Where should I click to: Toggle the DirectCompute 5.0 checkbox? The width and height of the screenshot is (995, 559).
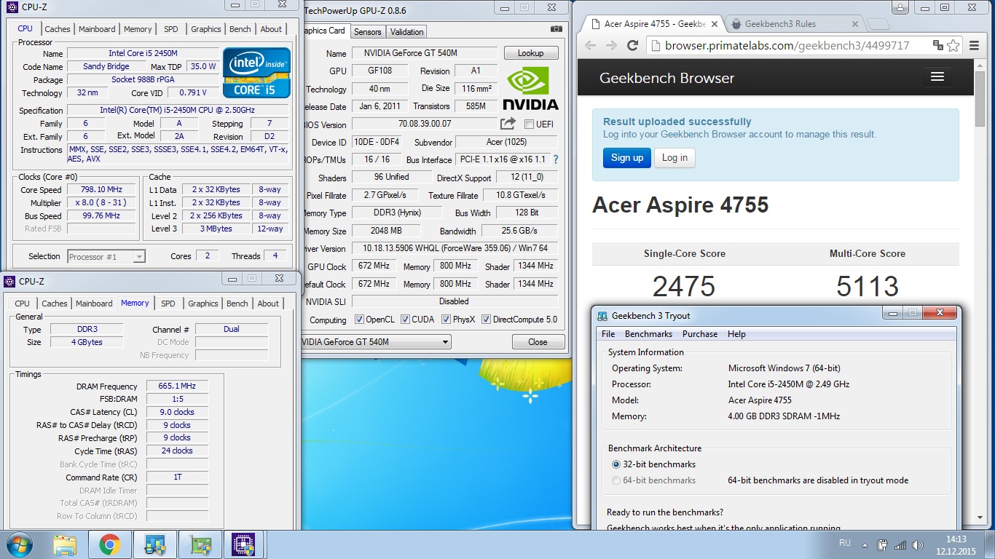pyautogui.click(x=487, y=320)
